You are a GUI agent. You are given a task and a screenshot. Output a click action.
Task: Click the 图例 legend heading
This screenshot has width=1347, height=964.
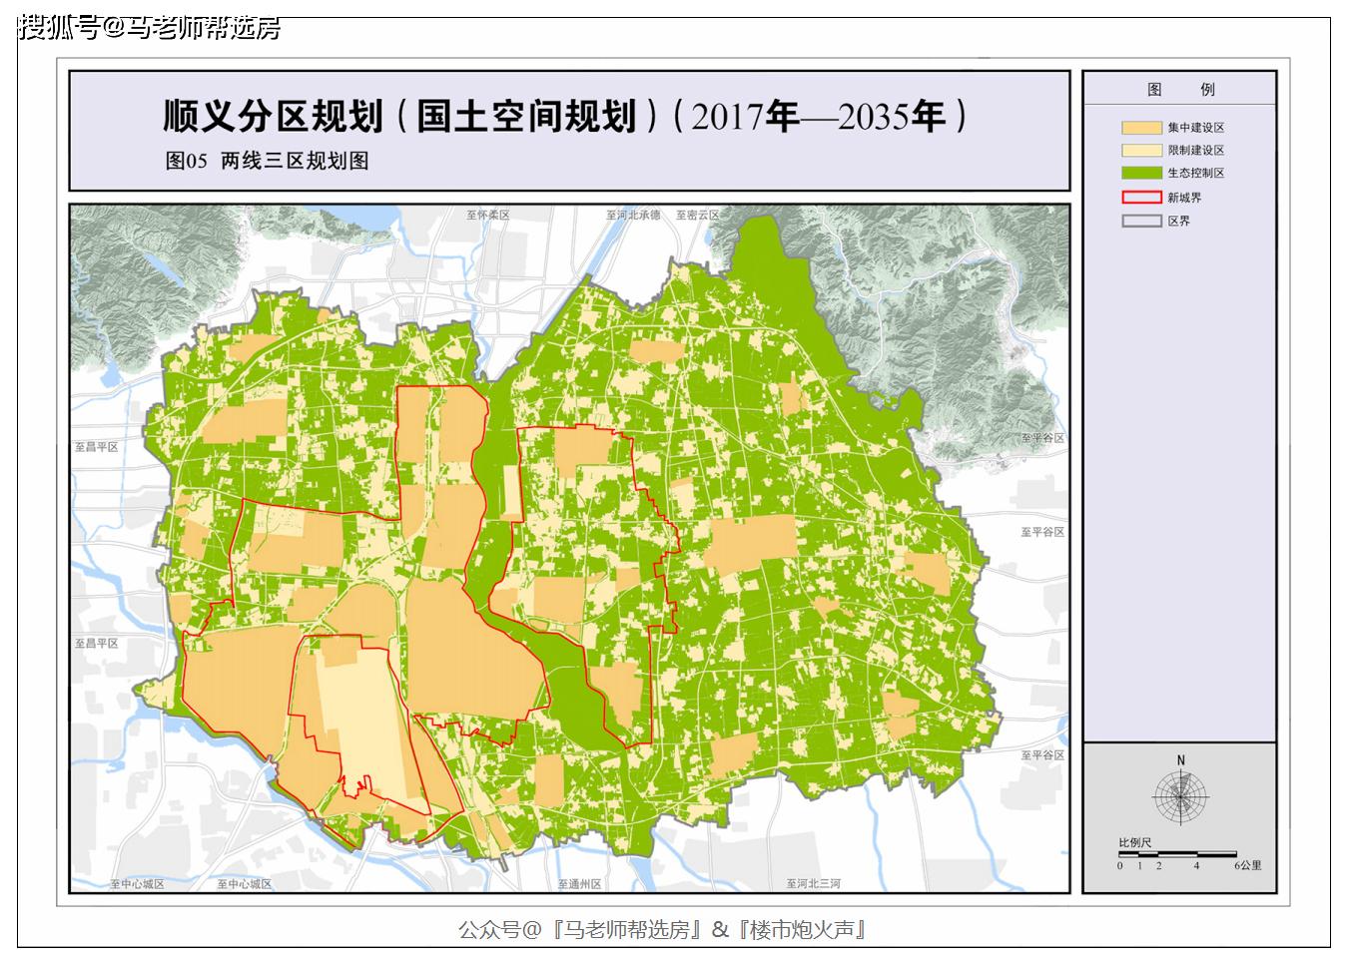[1180, 89]
